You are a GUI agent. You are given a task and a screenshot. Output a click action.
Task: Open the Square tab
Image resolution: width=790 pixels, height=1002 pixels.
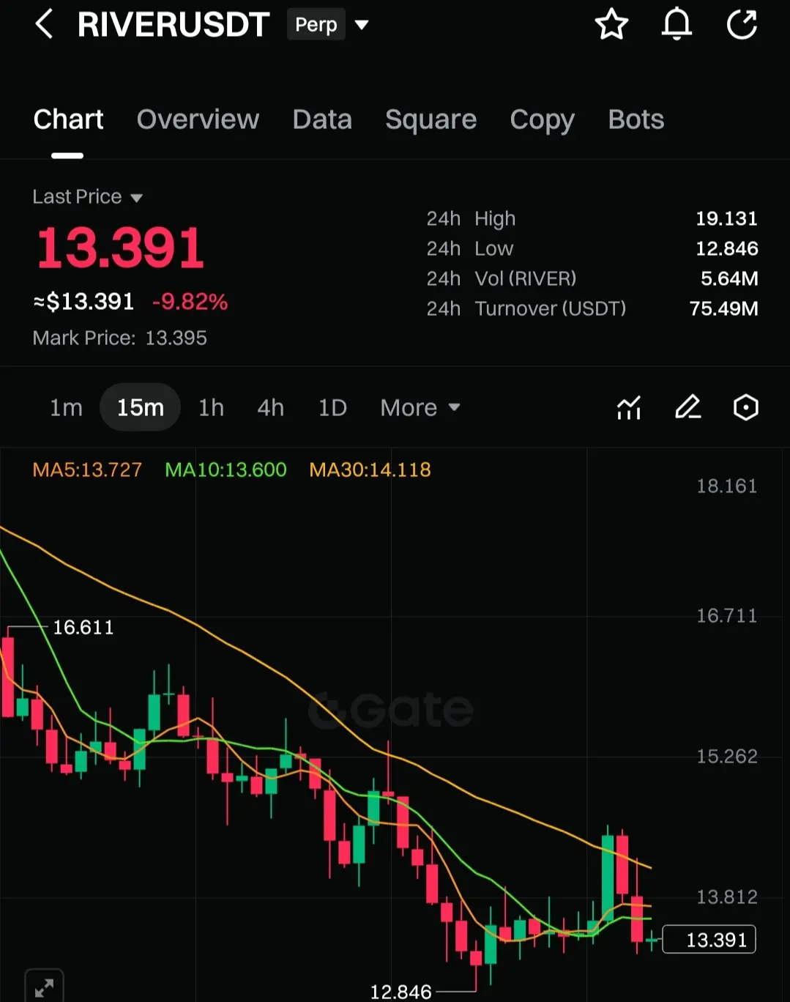(431, 120)
